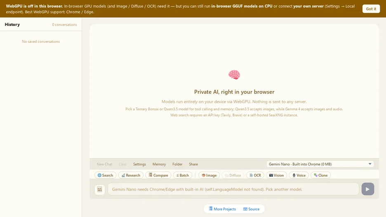Click the "No saved conversations" text
The width and height of the screenshot is (386, 217).
[41, 42]
